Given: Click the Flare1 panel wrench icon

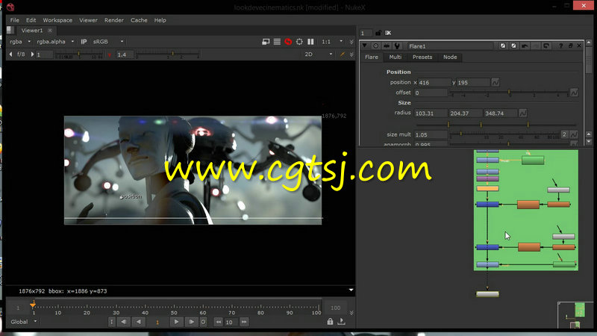Looking at the screenshot, I should coord(398,46).
